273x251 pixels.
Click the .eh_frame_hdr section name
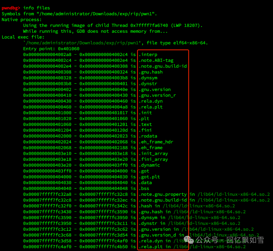[156, 142]
